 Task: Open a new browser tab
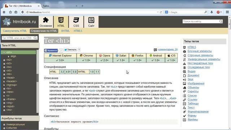point(82,6)
